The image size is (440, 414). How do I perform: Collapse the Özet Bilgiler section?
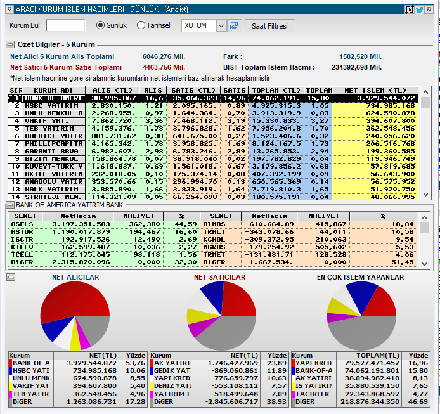[10, 44]
